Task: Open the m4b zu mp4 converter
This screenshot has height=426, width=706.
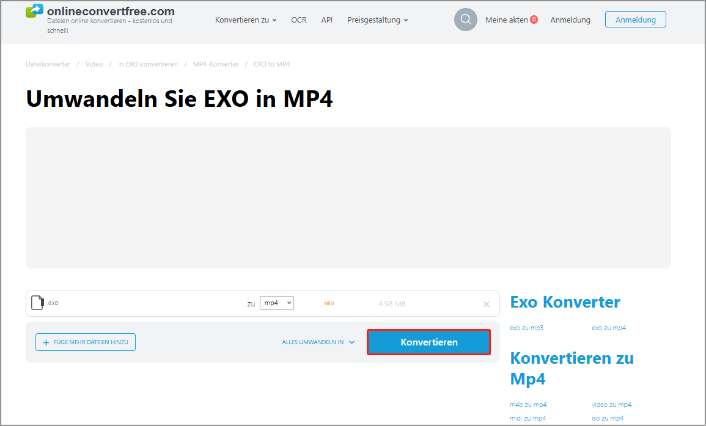Action: pyautogui.click(x=528, y=404)
